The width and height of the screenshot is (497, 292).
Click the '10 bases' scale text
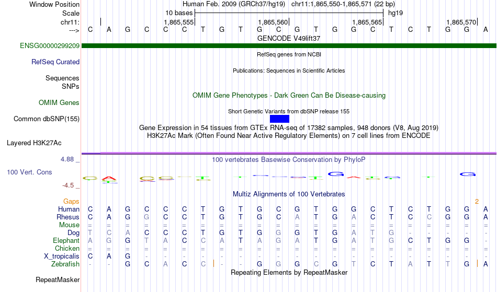pyautogui.click(x=179, y=13)
